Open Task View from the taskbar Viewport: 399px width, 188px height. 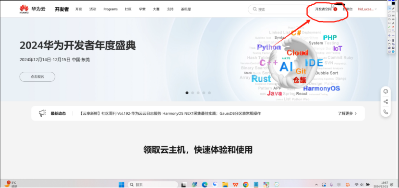(x=183, y=185)
